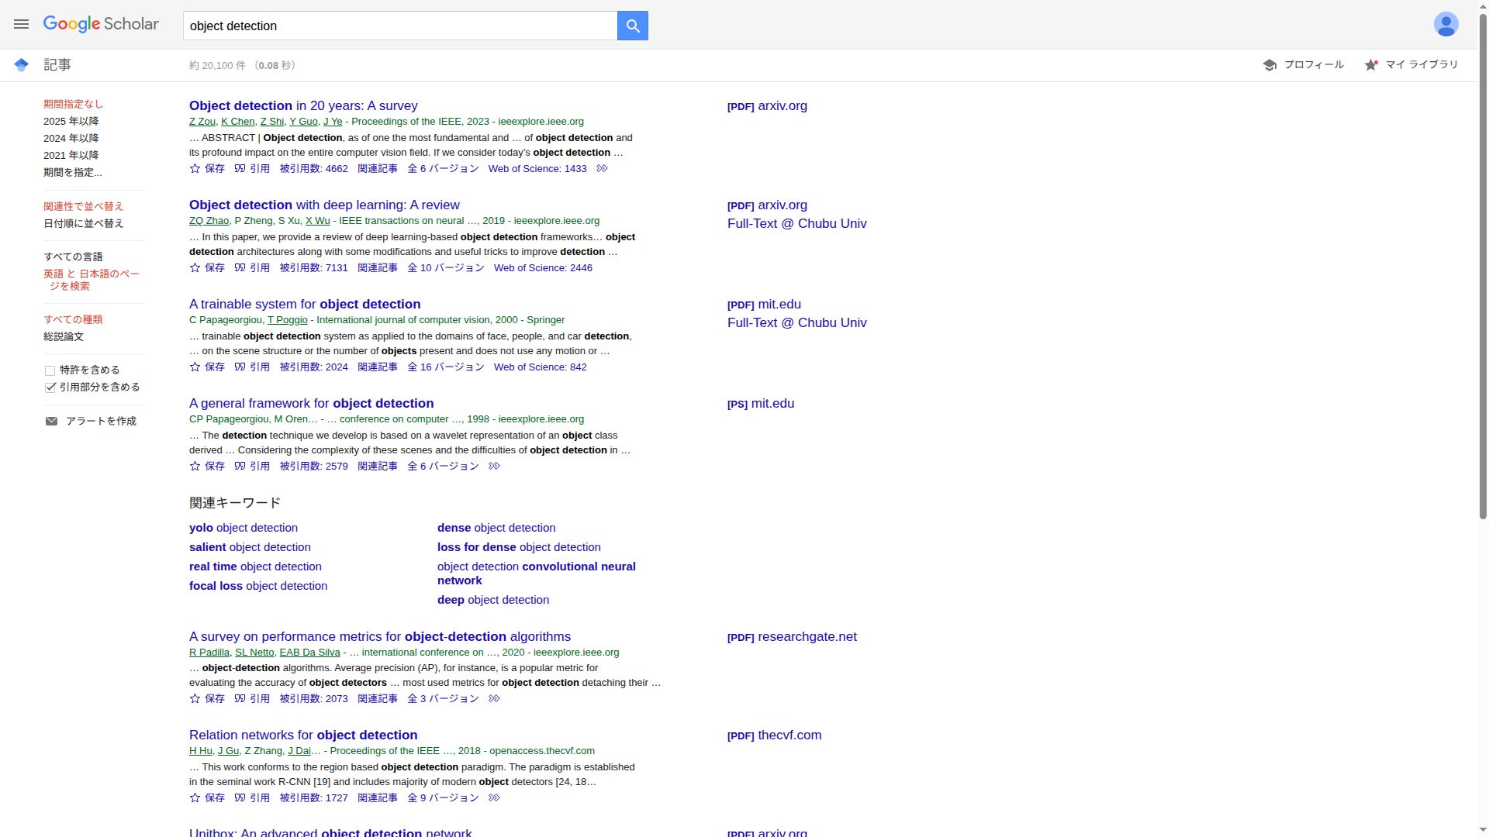Open the user account avatar
The height and width of the screenshot is (837, 1489).
click(x=1446, y=24)
